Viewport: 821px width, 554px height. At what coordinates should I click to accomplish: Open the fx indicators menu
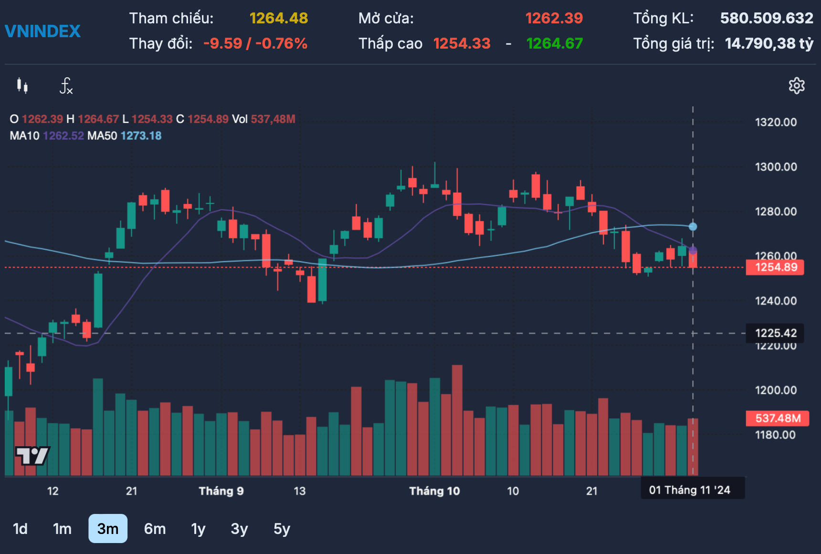point(66,86)
